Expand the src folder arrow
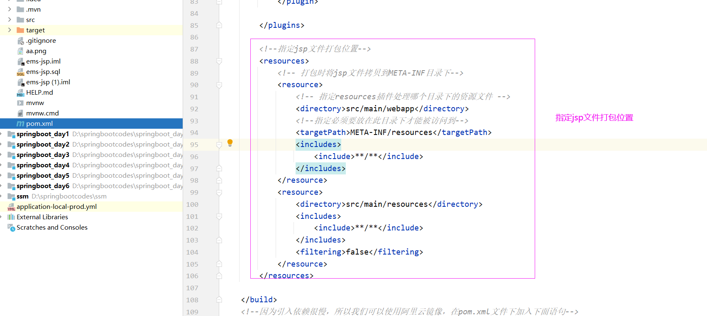This screenshot has width=707, height=316. 10,20
